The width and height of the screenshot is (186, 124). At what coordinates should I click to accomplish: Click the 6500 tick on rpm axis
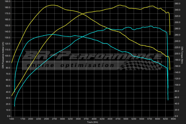pos(173,119)
